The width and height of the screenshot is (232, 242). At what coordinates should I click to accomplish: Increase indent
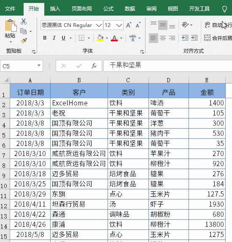pos(194,38)
